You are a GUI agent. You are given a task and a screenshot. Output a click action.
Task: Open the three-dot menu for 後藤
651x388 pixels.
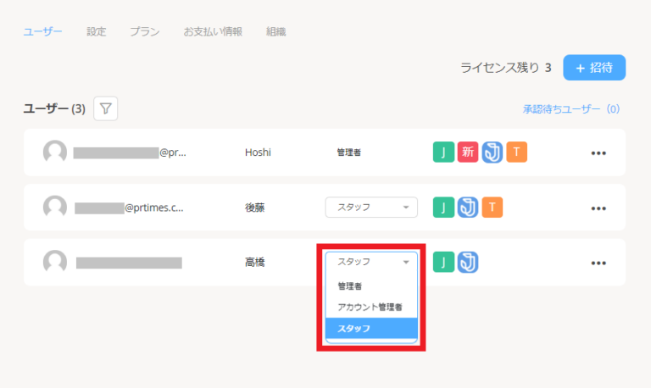598,208
